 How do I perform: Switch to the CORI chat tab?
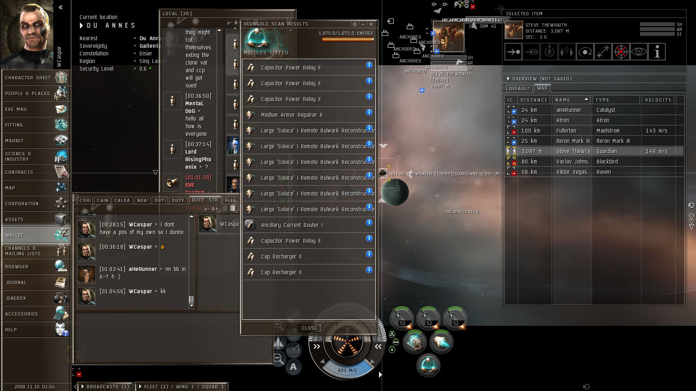tap(85, 200)
